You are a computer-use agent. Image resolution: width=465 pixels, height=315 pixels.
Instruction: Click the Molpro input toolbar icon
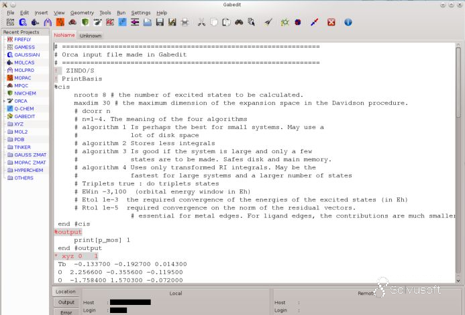point(48,22)
